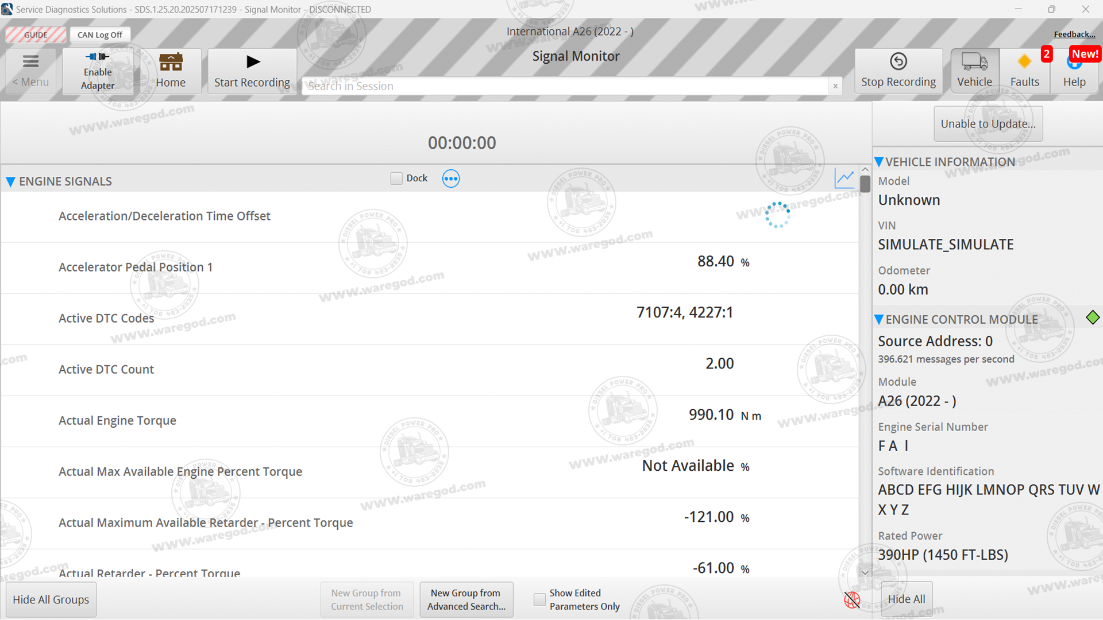Click the blue ellipsis options icon
Image resolution: width=1103 pixels, height=620 pixels.
451,179
